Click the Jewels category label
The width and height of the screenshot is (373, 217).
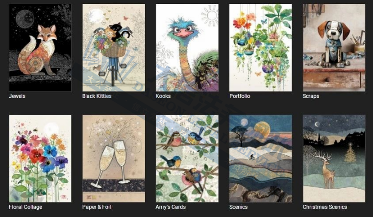tap(17, 96)
